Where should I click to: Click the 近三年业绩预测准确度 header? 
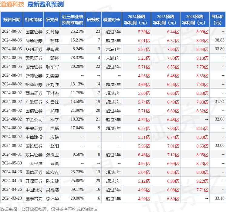[x=73, y=20]
